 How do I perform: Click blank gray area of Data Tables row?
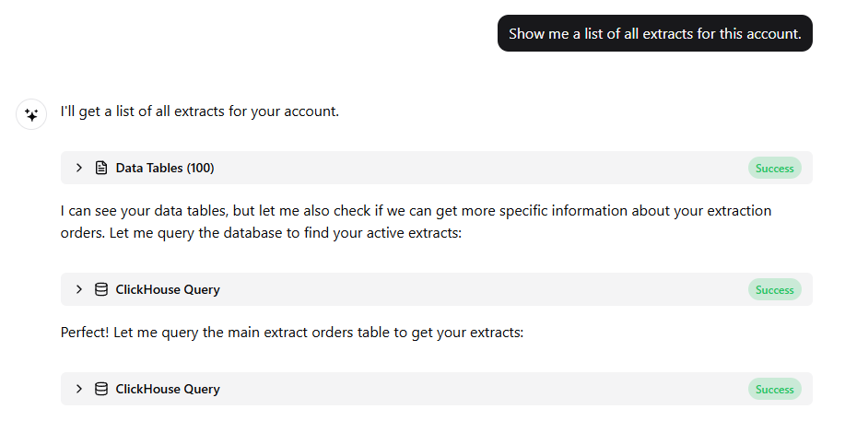click(479, 168)
